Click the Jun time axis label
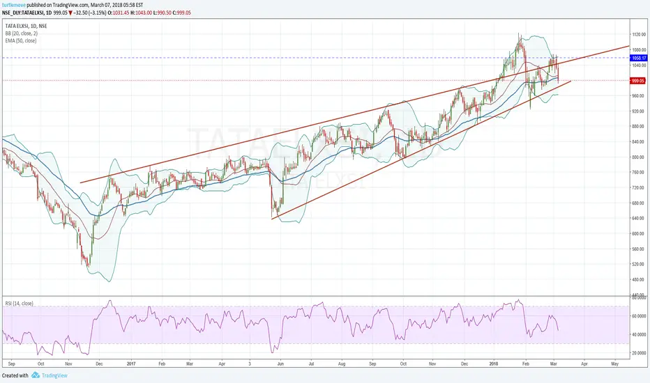Image resolution: width=650 pixels, height=383 pixels. click(280, 364)
